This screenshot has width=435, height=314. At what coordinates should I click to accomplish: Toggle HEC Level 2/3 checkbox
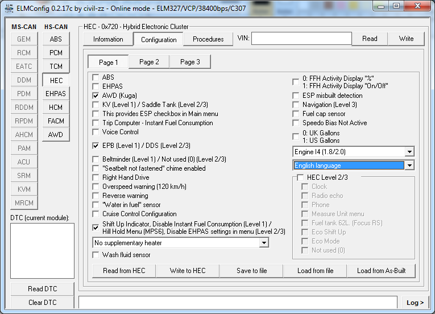(300, 177)
